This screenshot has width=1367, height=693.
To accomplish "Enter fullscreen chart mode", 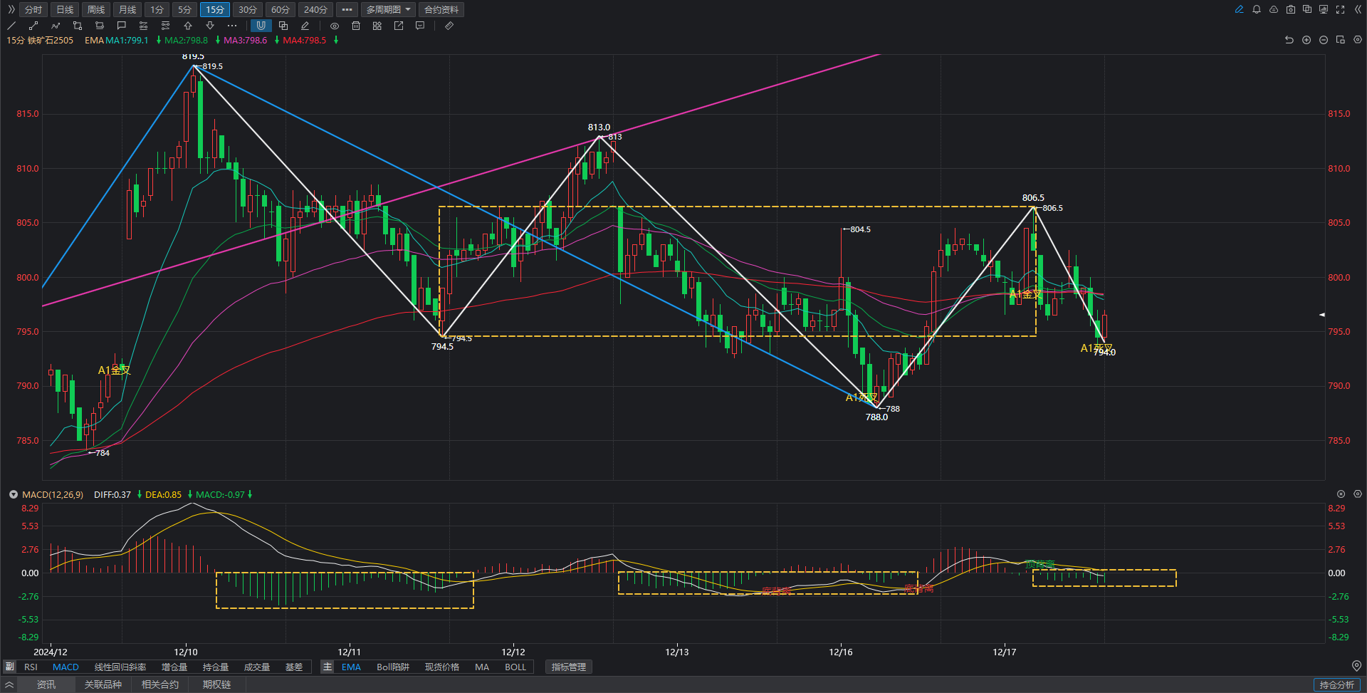I will [1341, 9].
